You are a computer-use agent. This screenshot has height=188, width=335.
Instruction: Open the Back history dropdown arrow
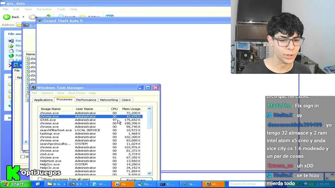pos(23,17)
